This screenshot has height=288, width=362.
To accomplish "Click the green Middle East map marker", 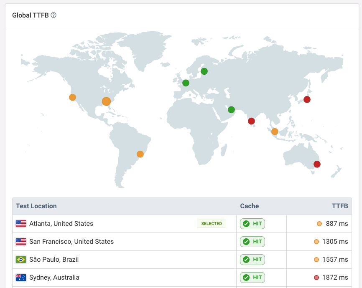I will (231, 110).
